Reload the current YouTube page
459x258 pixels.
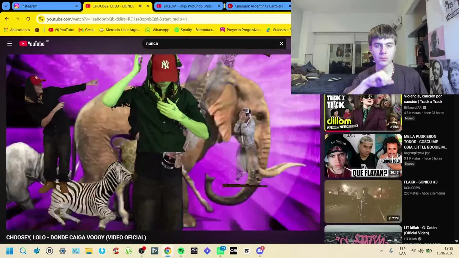[28, 19]
